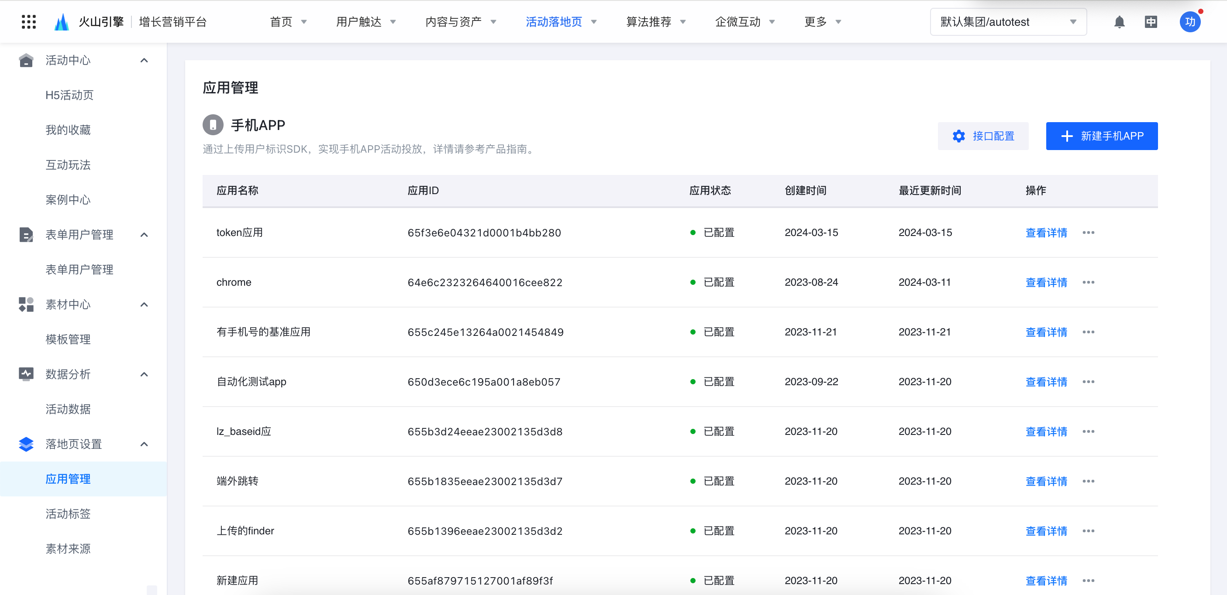The width and height of the screenshot is (1227, 595).
Task: Expand the 企微互动 nav dropdown
Action: point(772,22)
